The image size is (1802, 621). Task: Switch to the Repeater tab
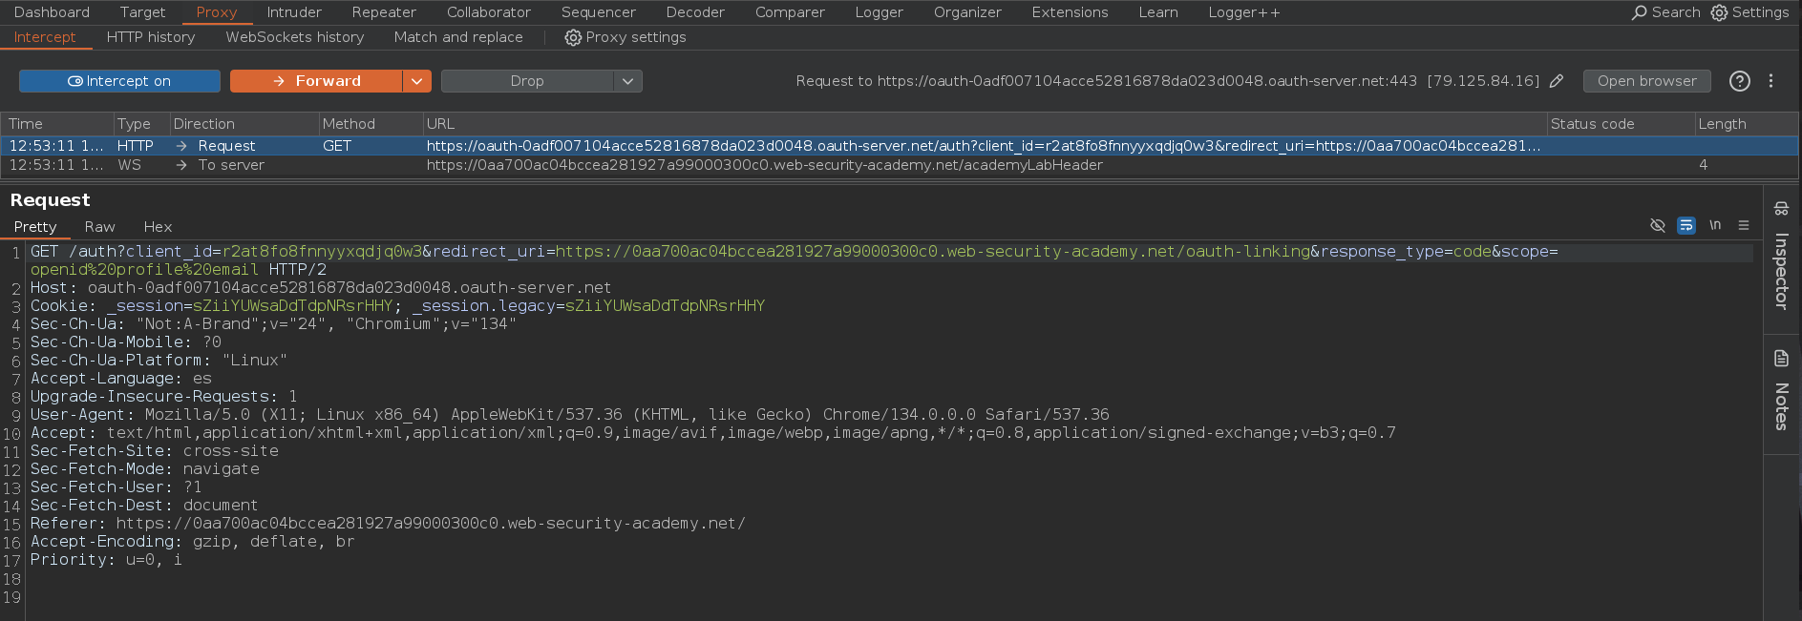click(x=384, y=12)
